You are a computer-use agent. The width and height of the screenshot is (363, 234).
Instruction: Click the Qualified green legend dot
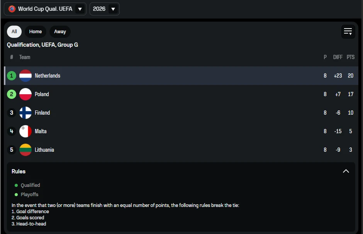pos(16,185)
